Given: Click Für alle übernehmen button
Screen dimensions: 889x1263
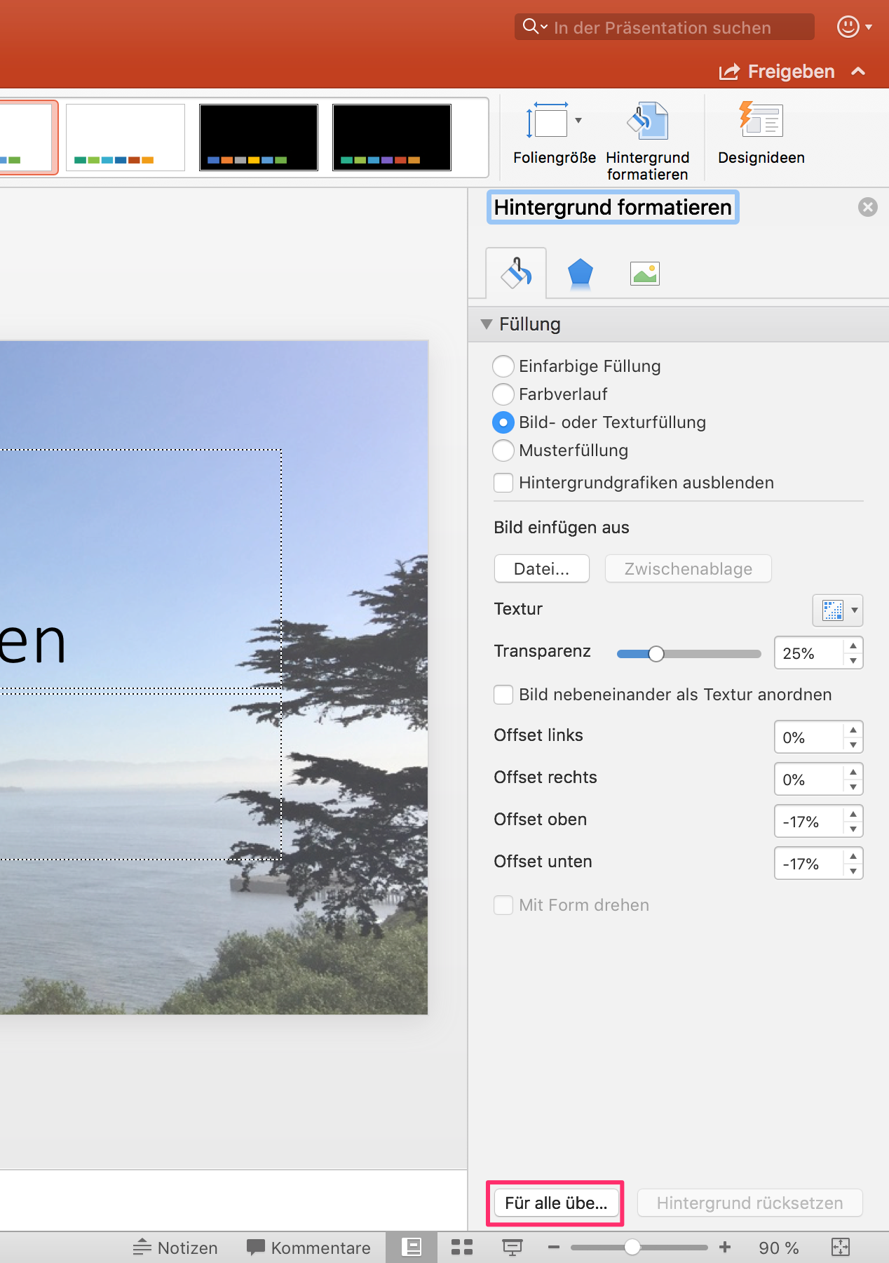Looking at the screenshot, I should tap(557, 1203).
